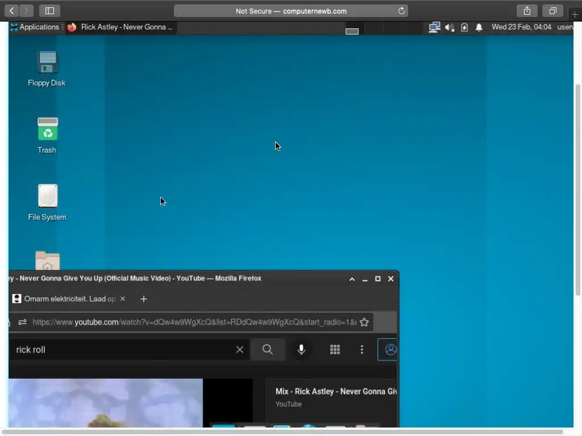The height and width of the screenshot is (436, 582).
Task: Click the Mix - Rick Astley playlist title
Action: (x=336, y=392)
